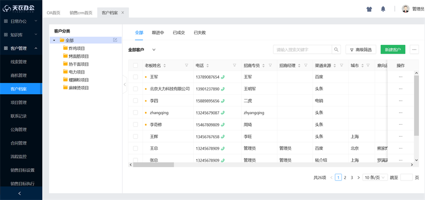Dial the phone icon for 13901237890
Screen dimensions: 425x200
(x=223, y=89)
